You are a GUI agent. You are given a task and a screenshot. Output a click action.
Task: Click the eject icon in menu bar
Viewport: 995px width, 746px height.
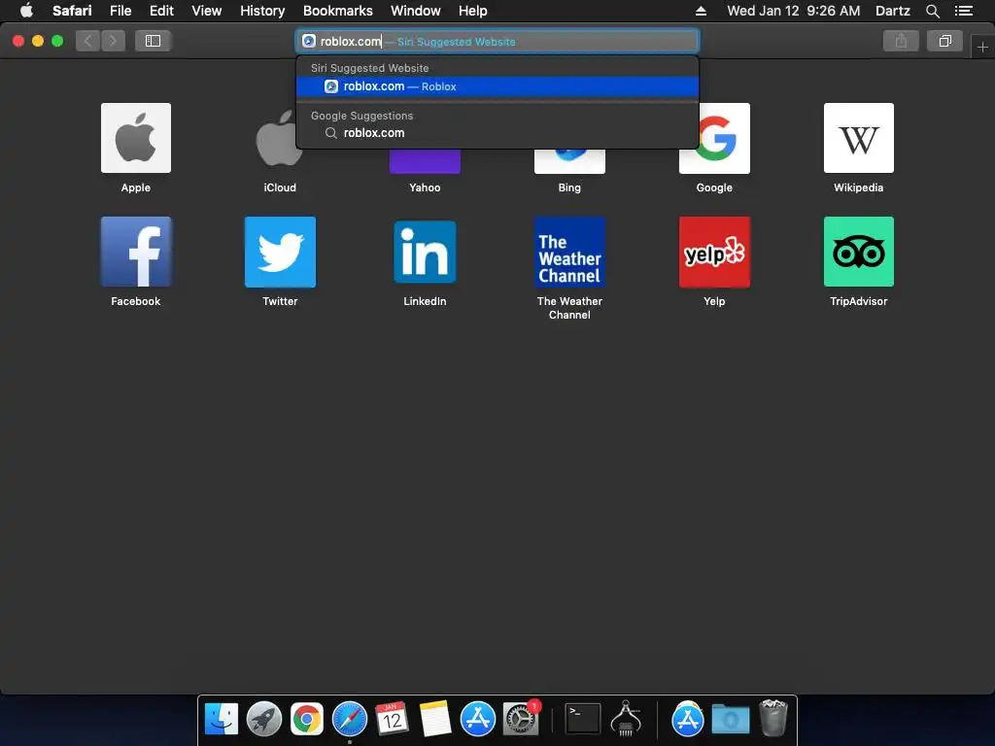point(701,11)
